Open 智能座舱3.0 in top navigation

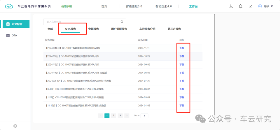(134, 6)
